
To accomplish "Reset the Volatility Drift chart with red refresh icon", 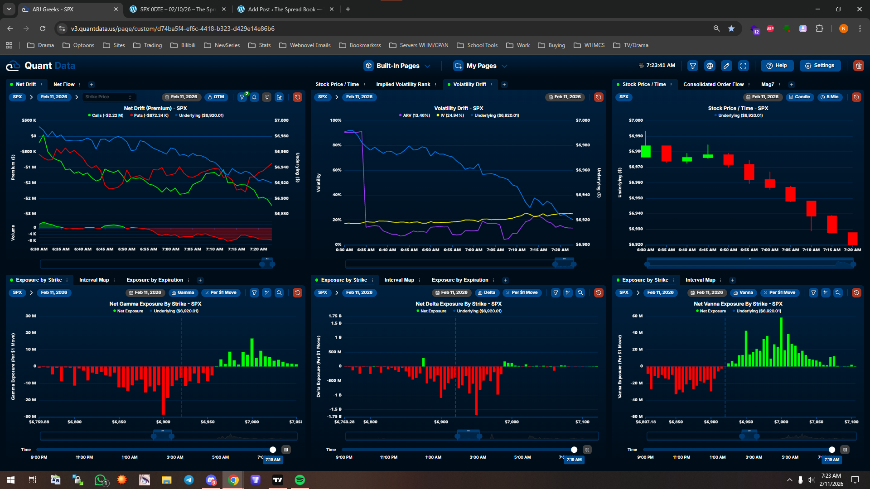I will (599, 97).
